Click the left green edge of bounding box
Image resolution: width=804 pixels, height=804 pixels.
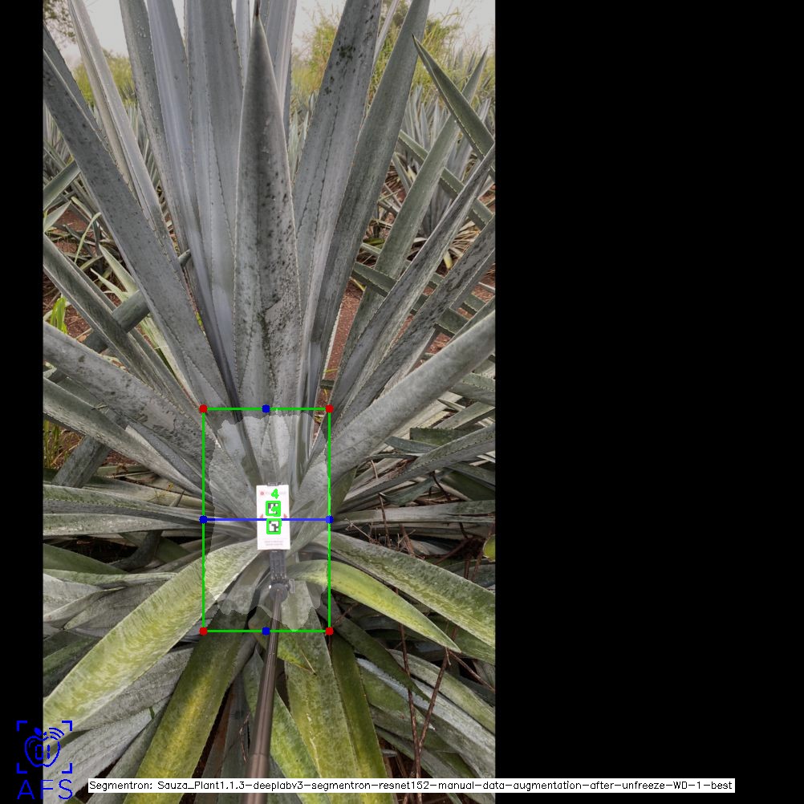(x=203, y=465)
